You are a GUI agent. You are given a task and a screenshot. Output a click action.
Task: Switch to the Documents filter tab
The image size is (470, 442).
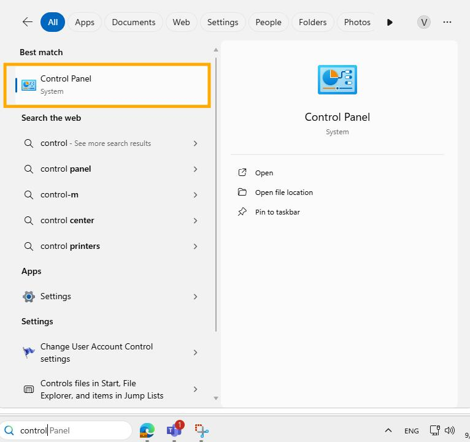tap(133, 22)
